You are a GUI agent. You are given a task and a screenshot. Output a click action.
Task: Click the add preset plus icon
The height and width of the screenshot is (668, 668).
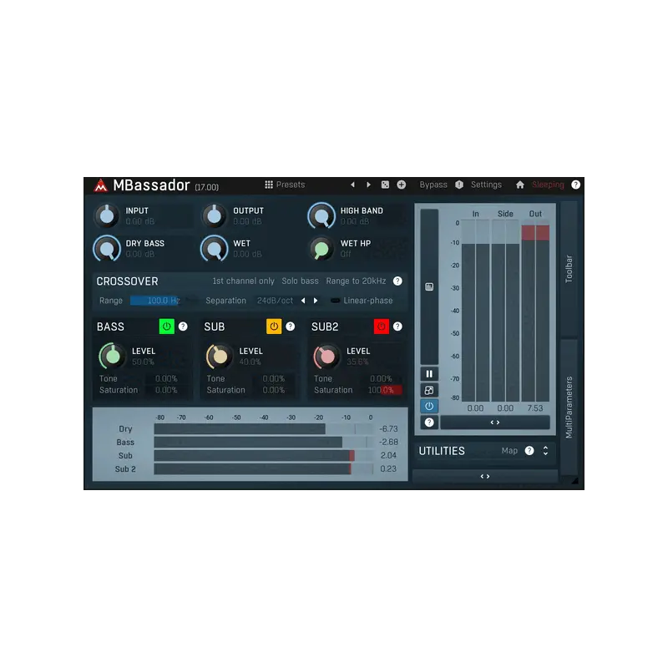(x=402, y=185)
